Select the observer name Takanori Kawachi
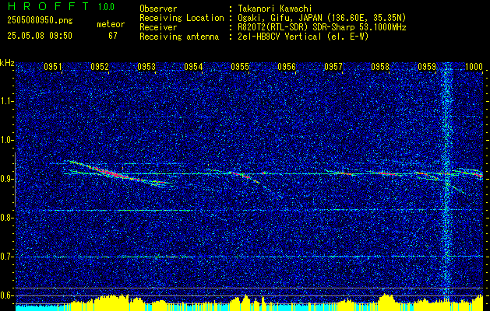The height and width of the screenshot is (311, 490). point(274,9)
